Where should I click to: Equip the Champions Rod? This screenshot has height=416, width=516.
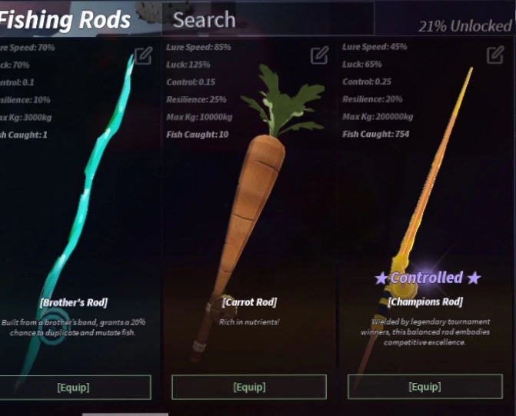(424, 387)
